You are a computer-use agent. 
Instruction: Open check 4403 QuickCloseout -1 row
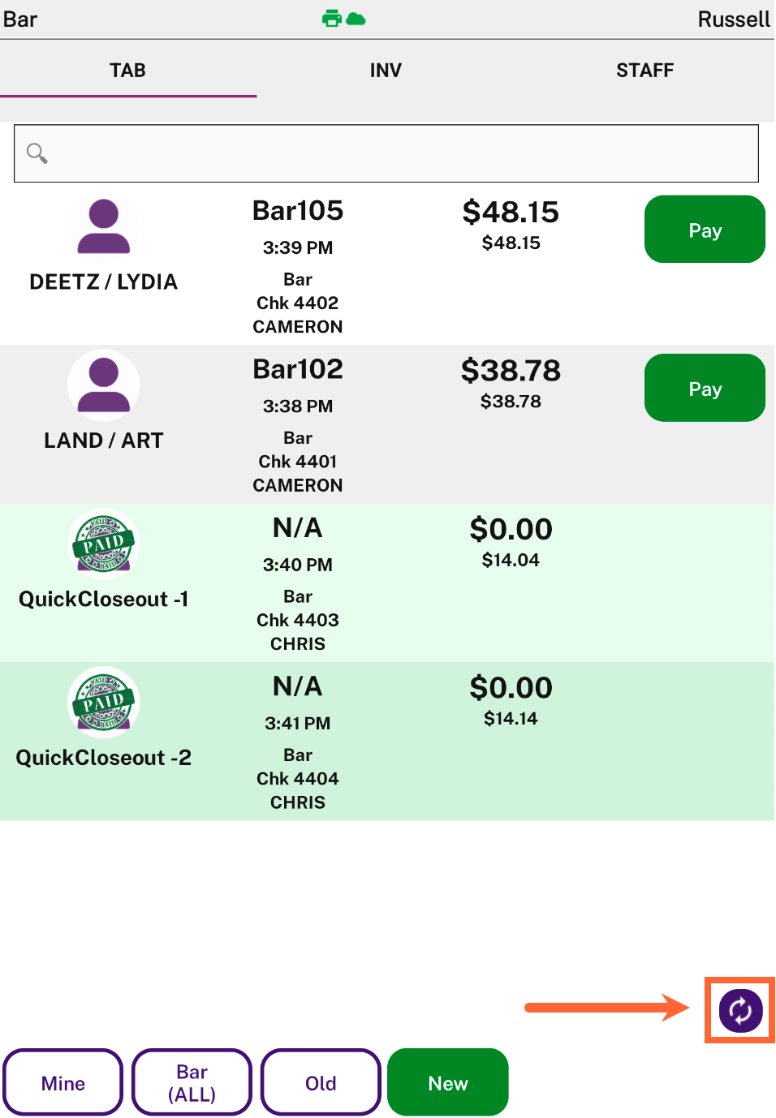pos(387,583)
